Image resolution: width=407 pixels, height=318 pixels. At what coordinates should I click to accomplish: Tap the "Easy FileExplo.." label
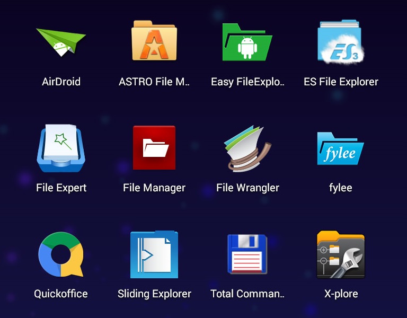pyautogui.click(x=247, y=82)
